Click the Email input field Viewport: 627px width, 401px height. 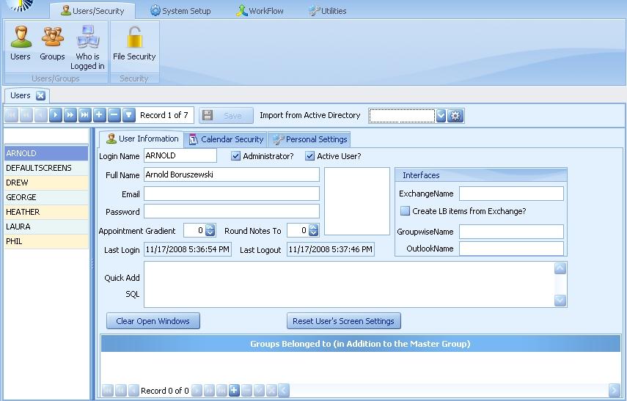[x=232, y=194]
